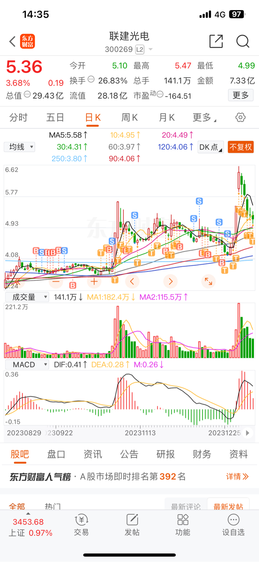Select the 日K tab
This screenshot has height=562, width=259.
coord(93,118)
